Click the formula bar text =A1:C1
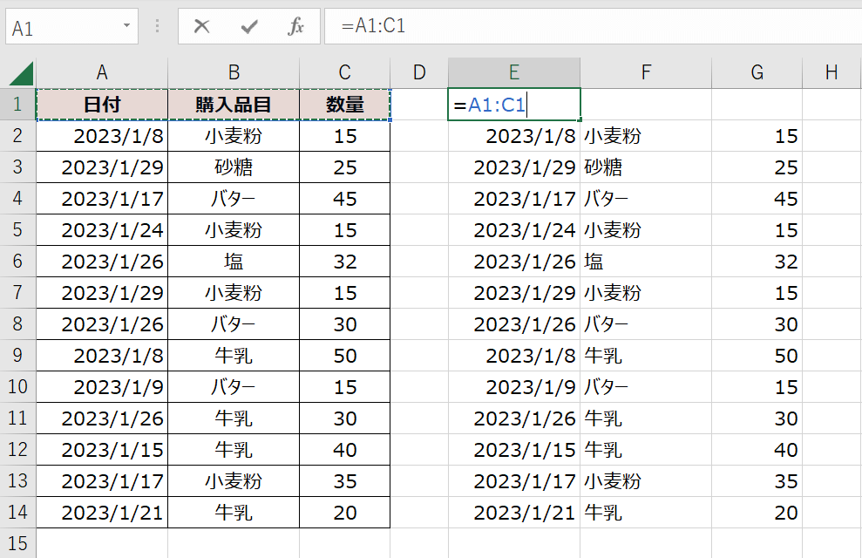862x558 pixels. click(374, 26)
